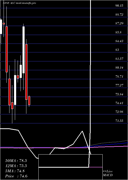Select the 72.98 price axis label
This screenshot has width=128, height=180.
point(119,112)
